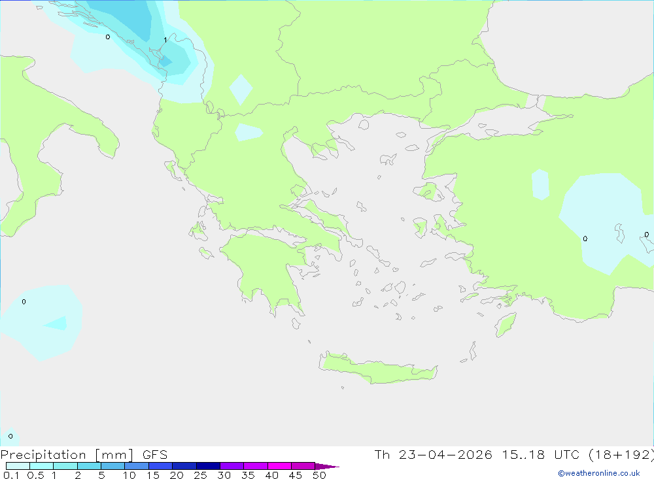Click the over-50 arrow tip of legend
The width and height of the screenshot is (654, 479).
click(x=328, y=467)
